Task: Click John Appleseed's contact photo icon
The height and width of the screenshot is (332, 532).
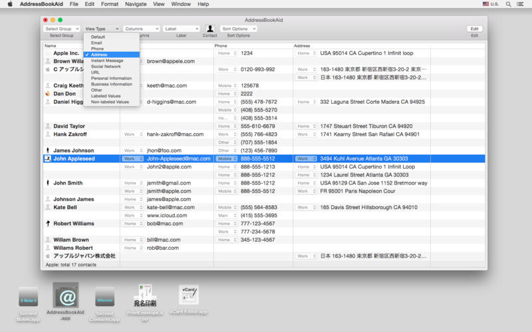Action: (x=47, y=159)
